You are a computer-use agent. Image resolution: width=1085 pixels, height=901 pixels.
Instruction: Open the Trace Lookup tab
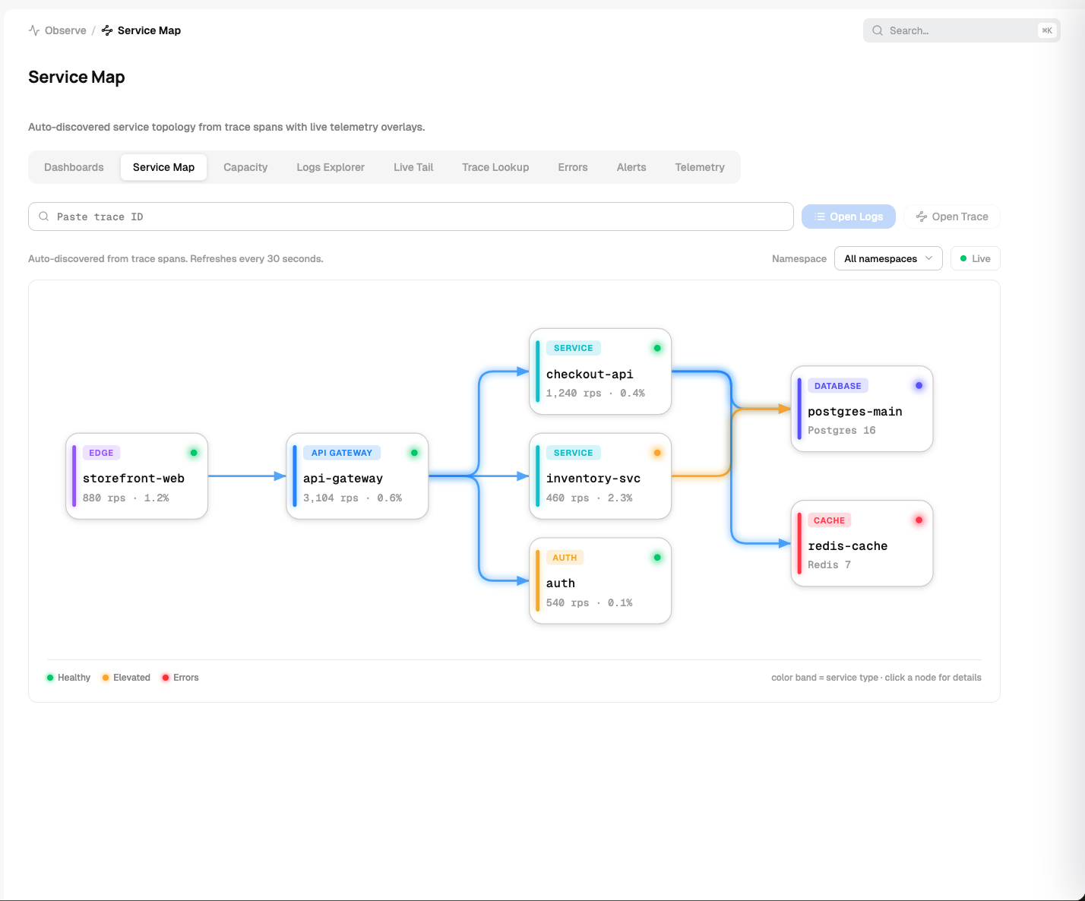(495, 167)
